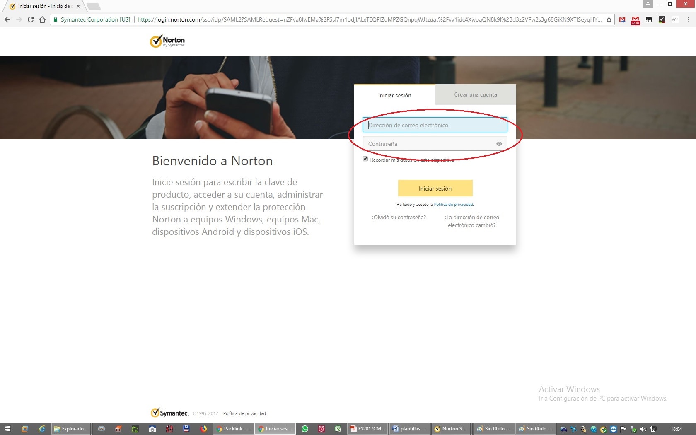The image size is (696, 435).
Task: Click the 'Bienvenido a Norton' heading
Action: pos(213,161)
